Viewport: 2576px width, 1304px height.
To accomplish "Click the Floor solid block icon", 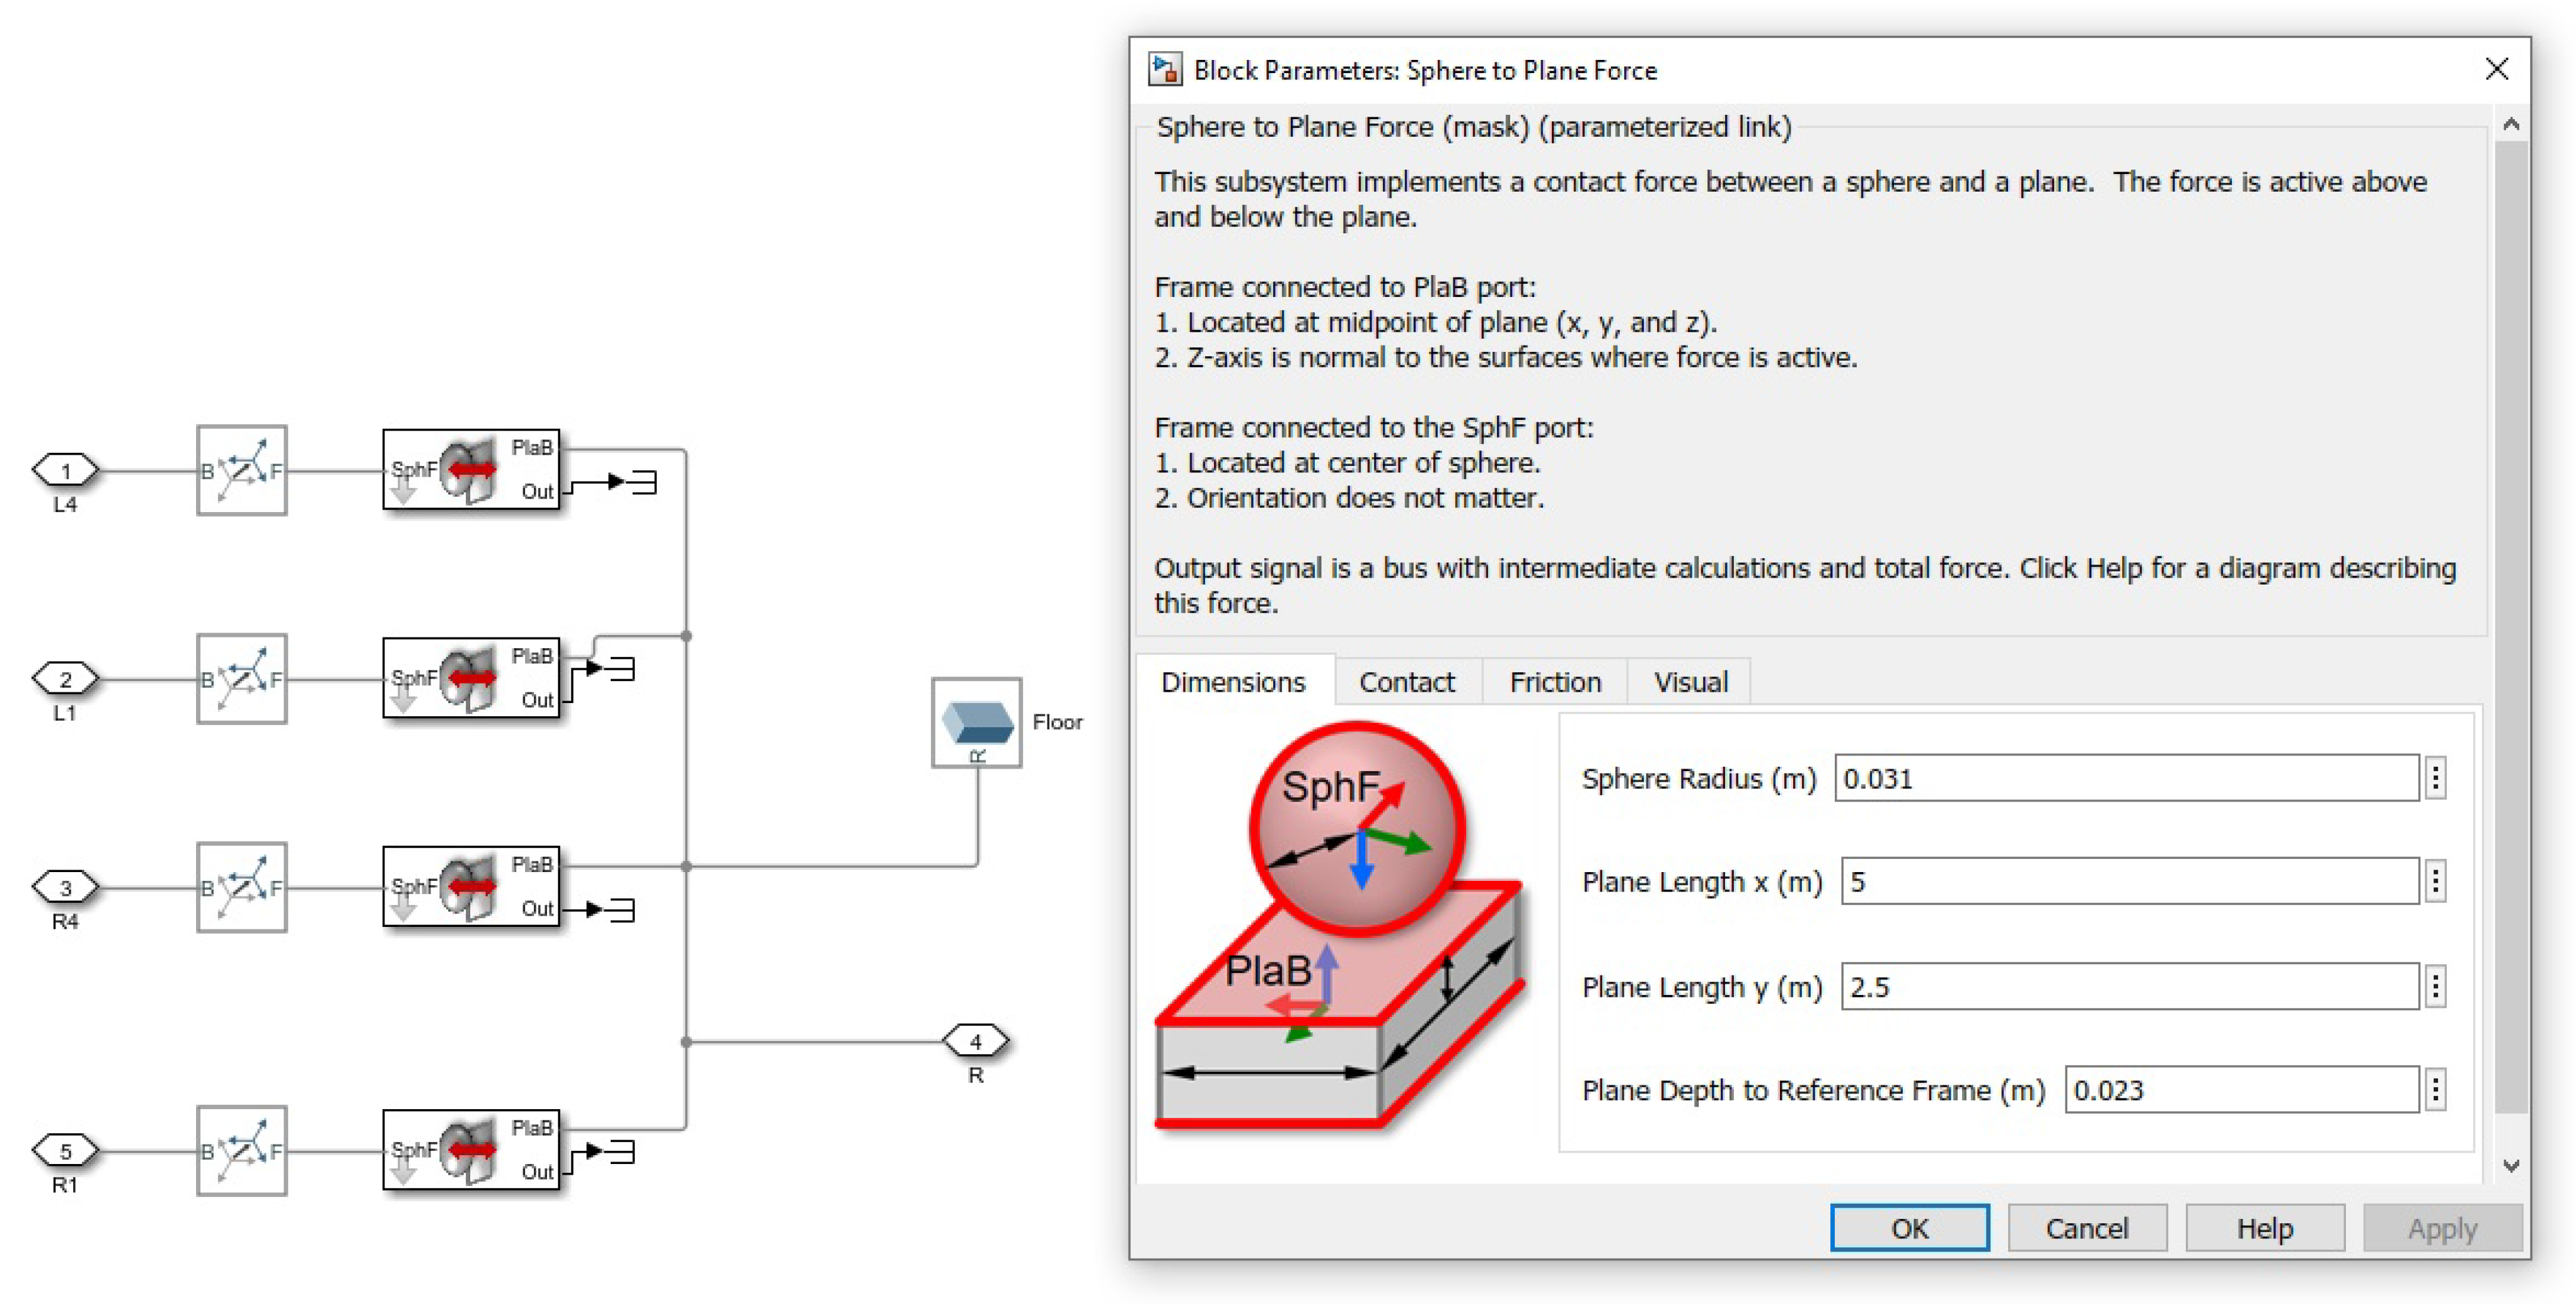I will coord(976,721).
